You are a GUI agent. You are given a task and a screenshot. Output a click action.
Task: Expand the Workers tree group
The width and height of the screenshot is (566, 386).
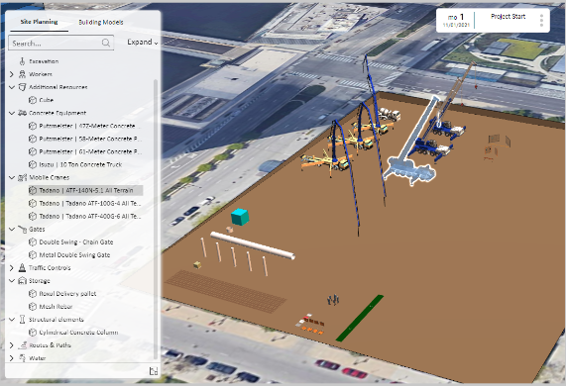click(x=12, y=74)
